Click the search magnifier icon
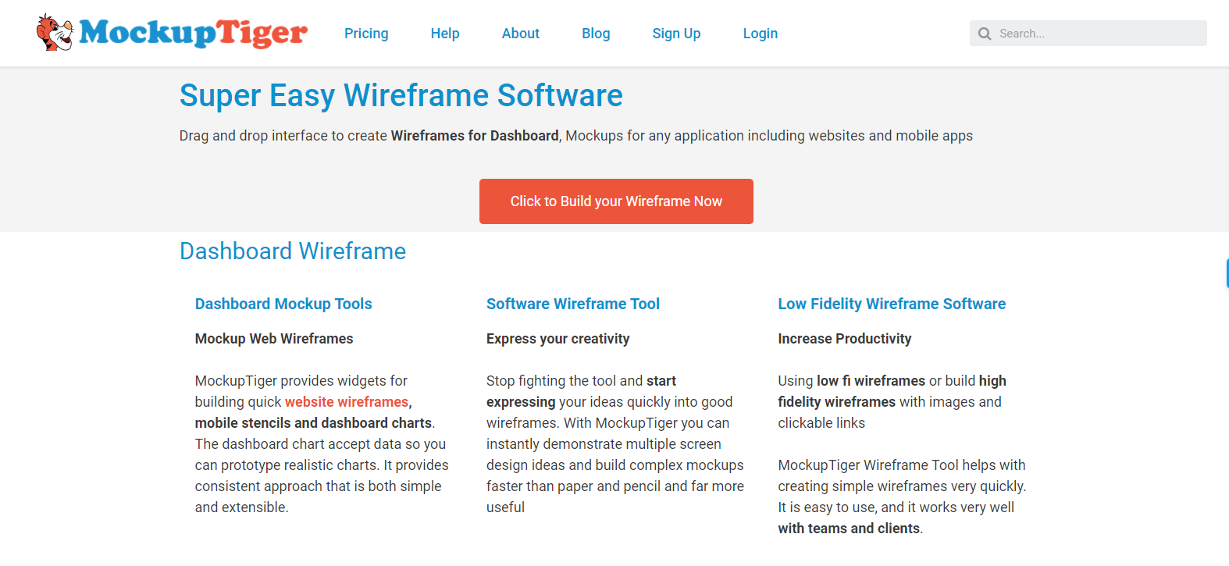This screenshot has width=1229, height=566. point(985,34)
